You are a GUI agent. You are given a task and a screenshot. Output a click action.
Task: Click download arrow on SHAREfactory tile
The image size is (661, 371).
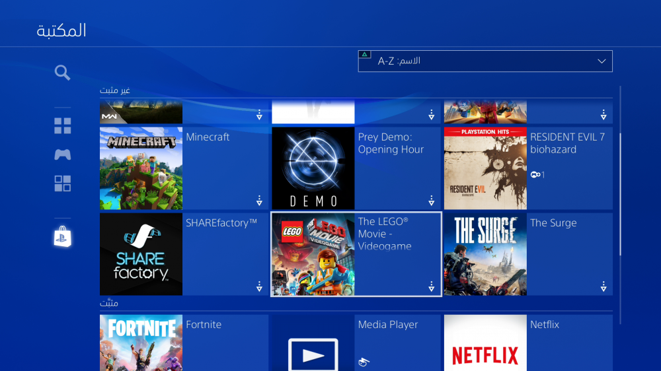(259, 287)
